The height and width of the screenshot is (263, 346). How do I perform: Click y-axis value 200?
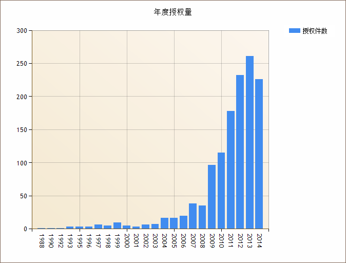22,97
